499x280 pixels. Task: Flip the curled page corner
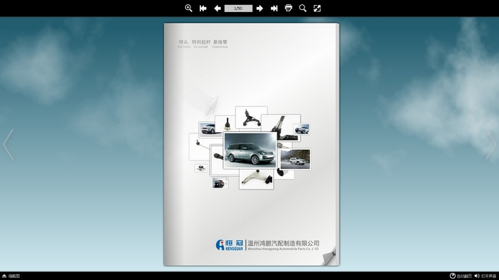[x=329, y=257]
